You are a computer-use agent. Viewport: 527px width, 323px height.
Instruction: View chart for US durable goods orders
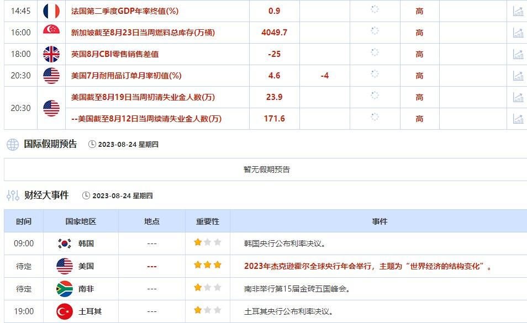tap(518, 76)
